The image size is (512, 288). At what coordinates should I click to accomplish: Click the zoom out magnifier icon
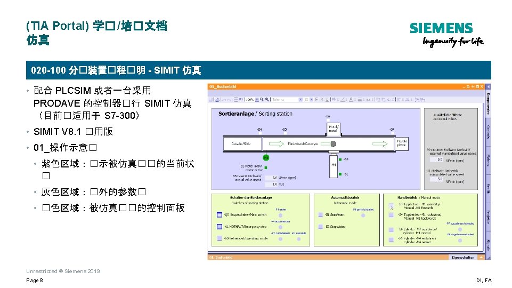(x=262, y=99)
